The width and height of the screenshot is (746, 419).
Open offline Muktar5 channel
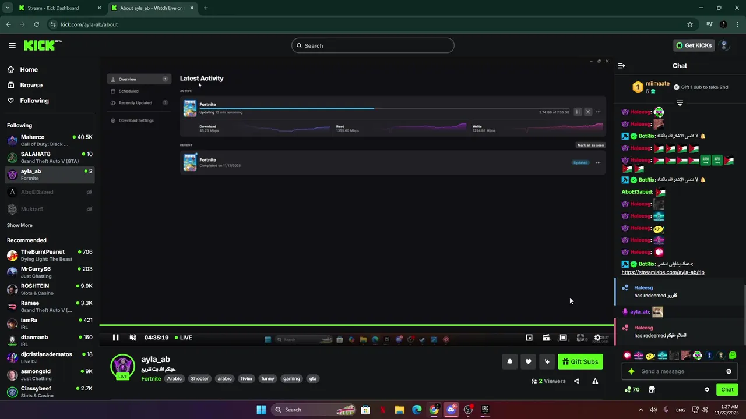[50, 209]
